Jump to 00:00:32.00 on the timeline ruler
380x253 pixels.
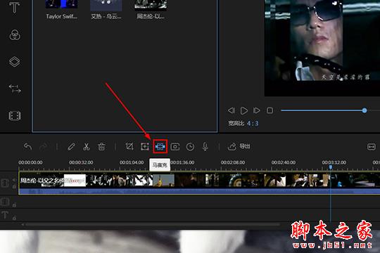coord(81,162)
